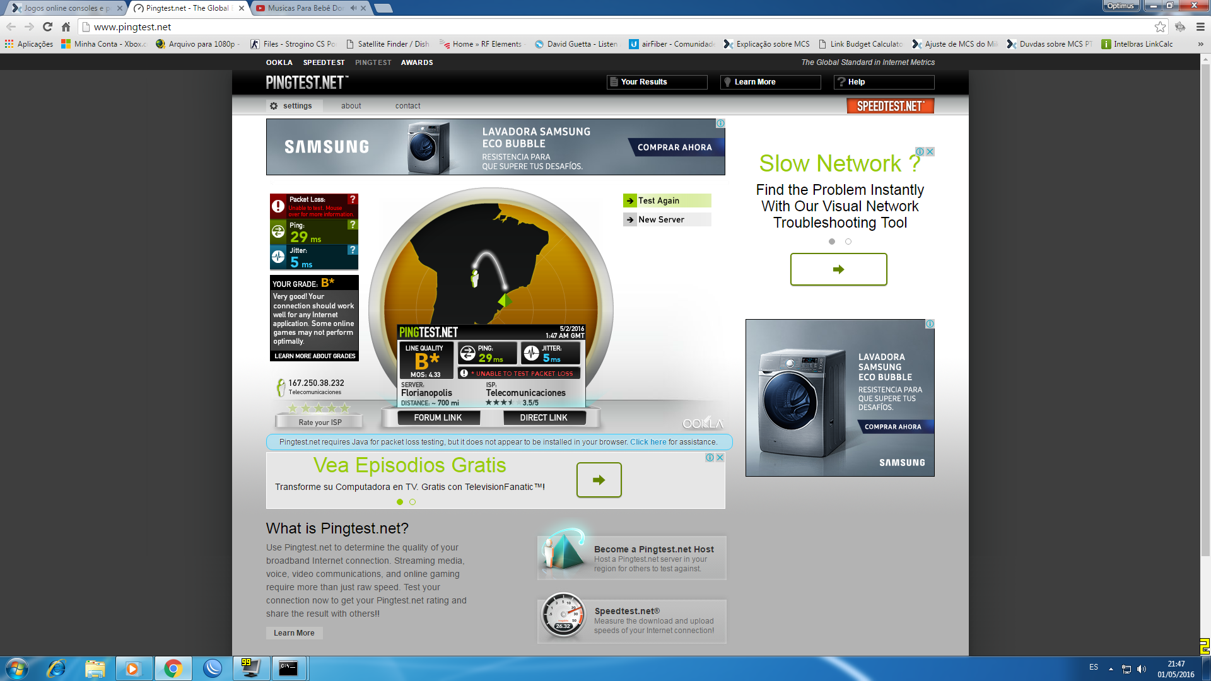Click the DIRECT LINK button
This screenshot has width=1211, height=681.
pyautogui.click(x=544, y=417)
